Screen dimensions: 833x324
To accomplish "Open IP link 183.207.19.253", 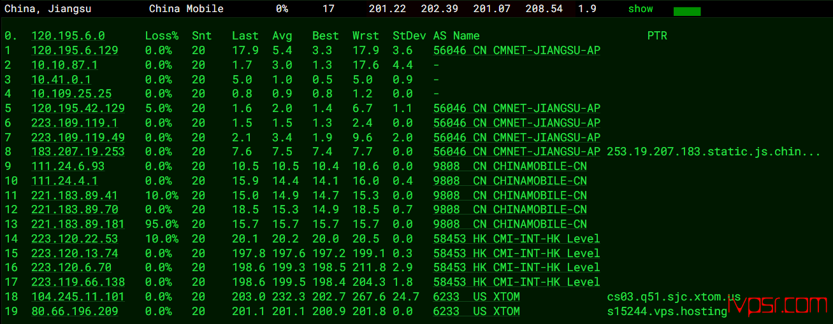I will 78,151.
